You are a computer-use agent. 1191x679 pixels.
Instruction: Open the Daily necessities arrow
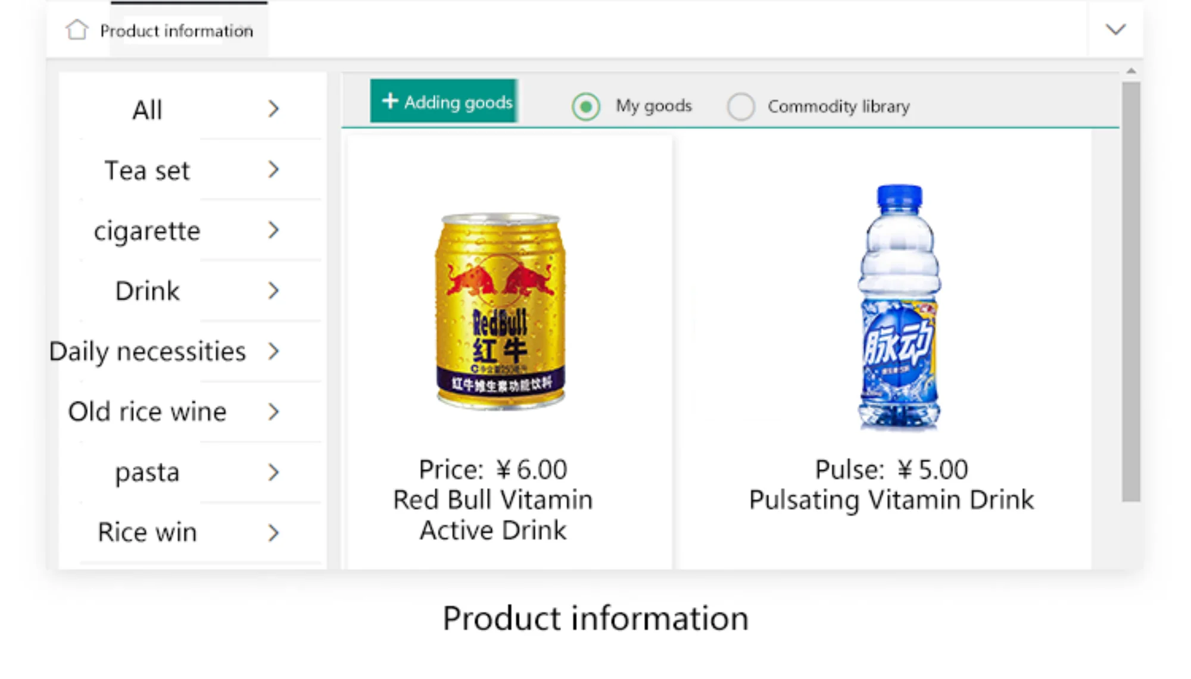273,351
